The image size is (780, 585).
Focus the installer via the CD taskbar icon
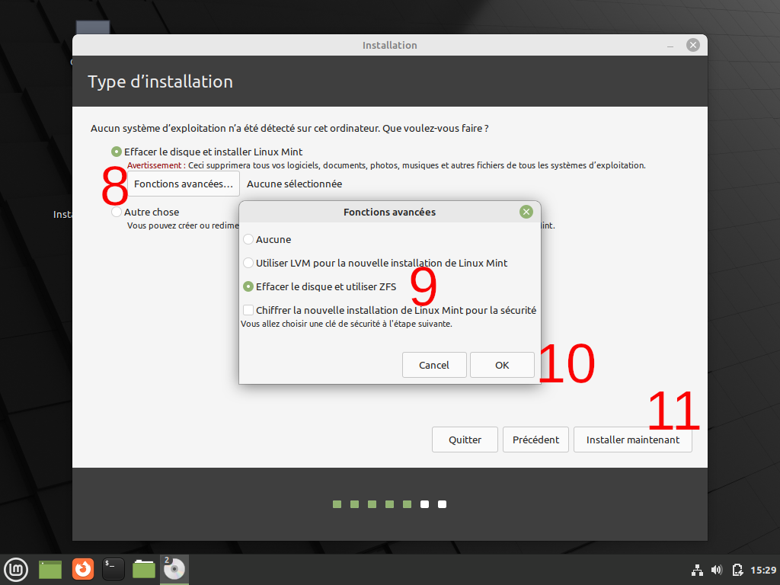pyautogui.click(x=174, y=569)
